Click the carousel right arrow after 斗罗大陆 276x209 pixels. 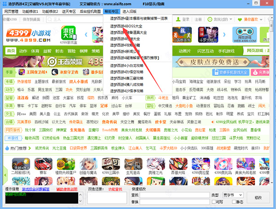224,34
